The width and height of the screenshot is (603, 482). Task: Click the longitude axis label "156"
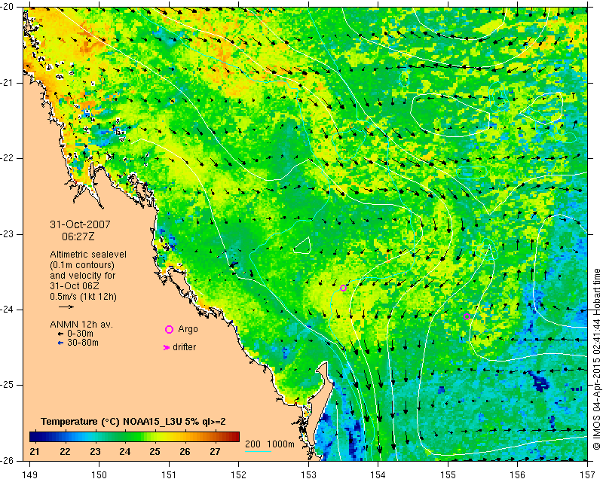pyautogui.click(x=518, y=475)
